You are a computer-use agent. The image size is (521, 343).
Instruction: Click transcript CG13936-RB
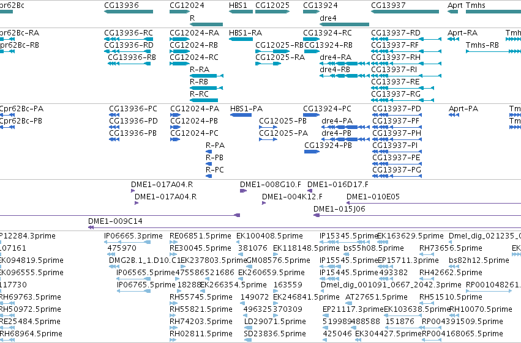(x=132, y=57)
